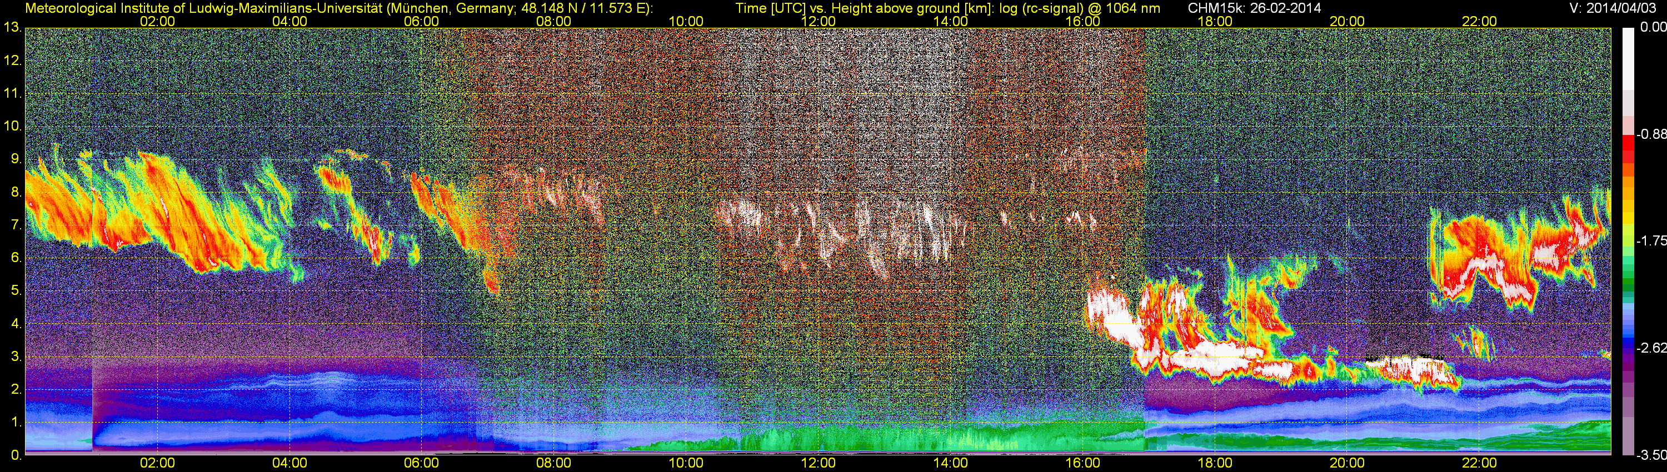Image resolution: width=1667 pixels, height=472 pixels.
Task: Click the height axis label 5
Action: (16, 291)
